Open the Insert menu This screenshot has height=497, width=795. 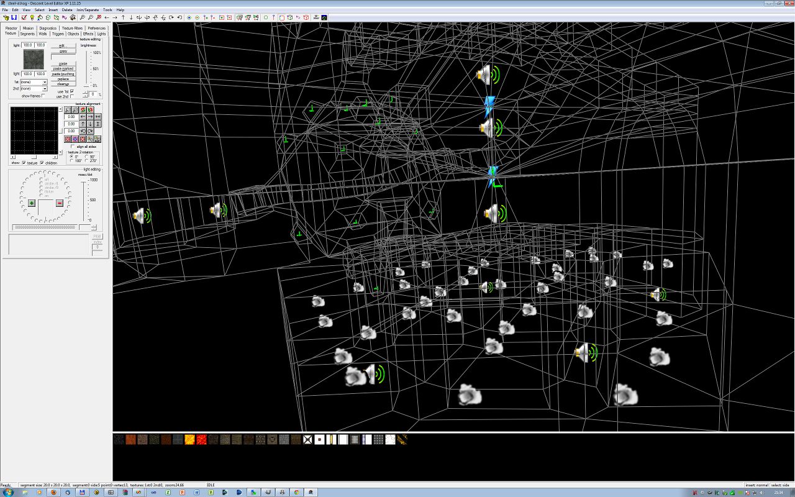pos(53,10)
